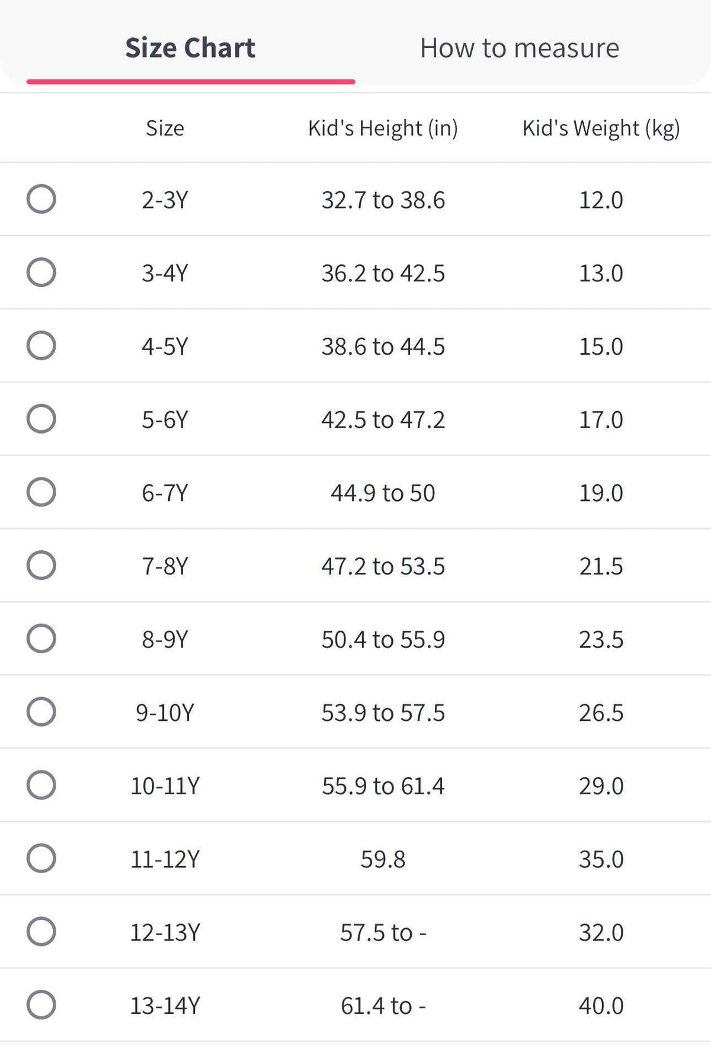The height and width of the screenshot is (1062, 711).
Task: Select the 2-3Y size radio button
Action: click(x=41, y=199)
